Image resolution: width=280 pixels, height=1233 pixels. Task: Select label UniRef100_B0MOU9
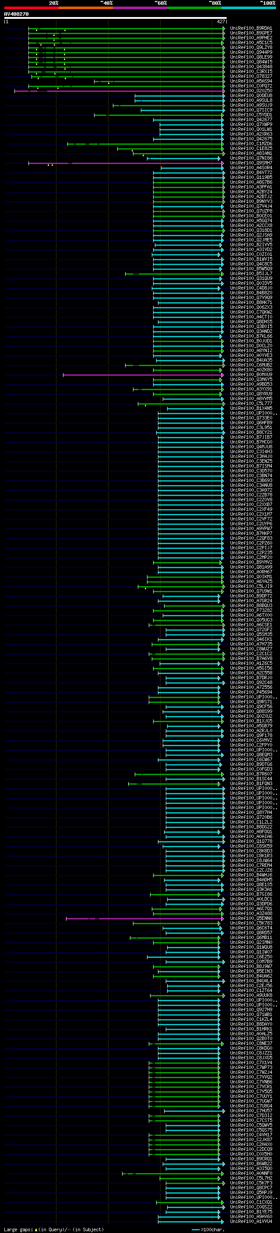coord(251,375)
